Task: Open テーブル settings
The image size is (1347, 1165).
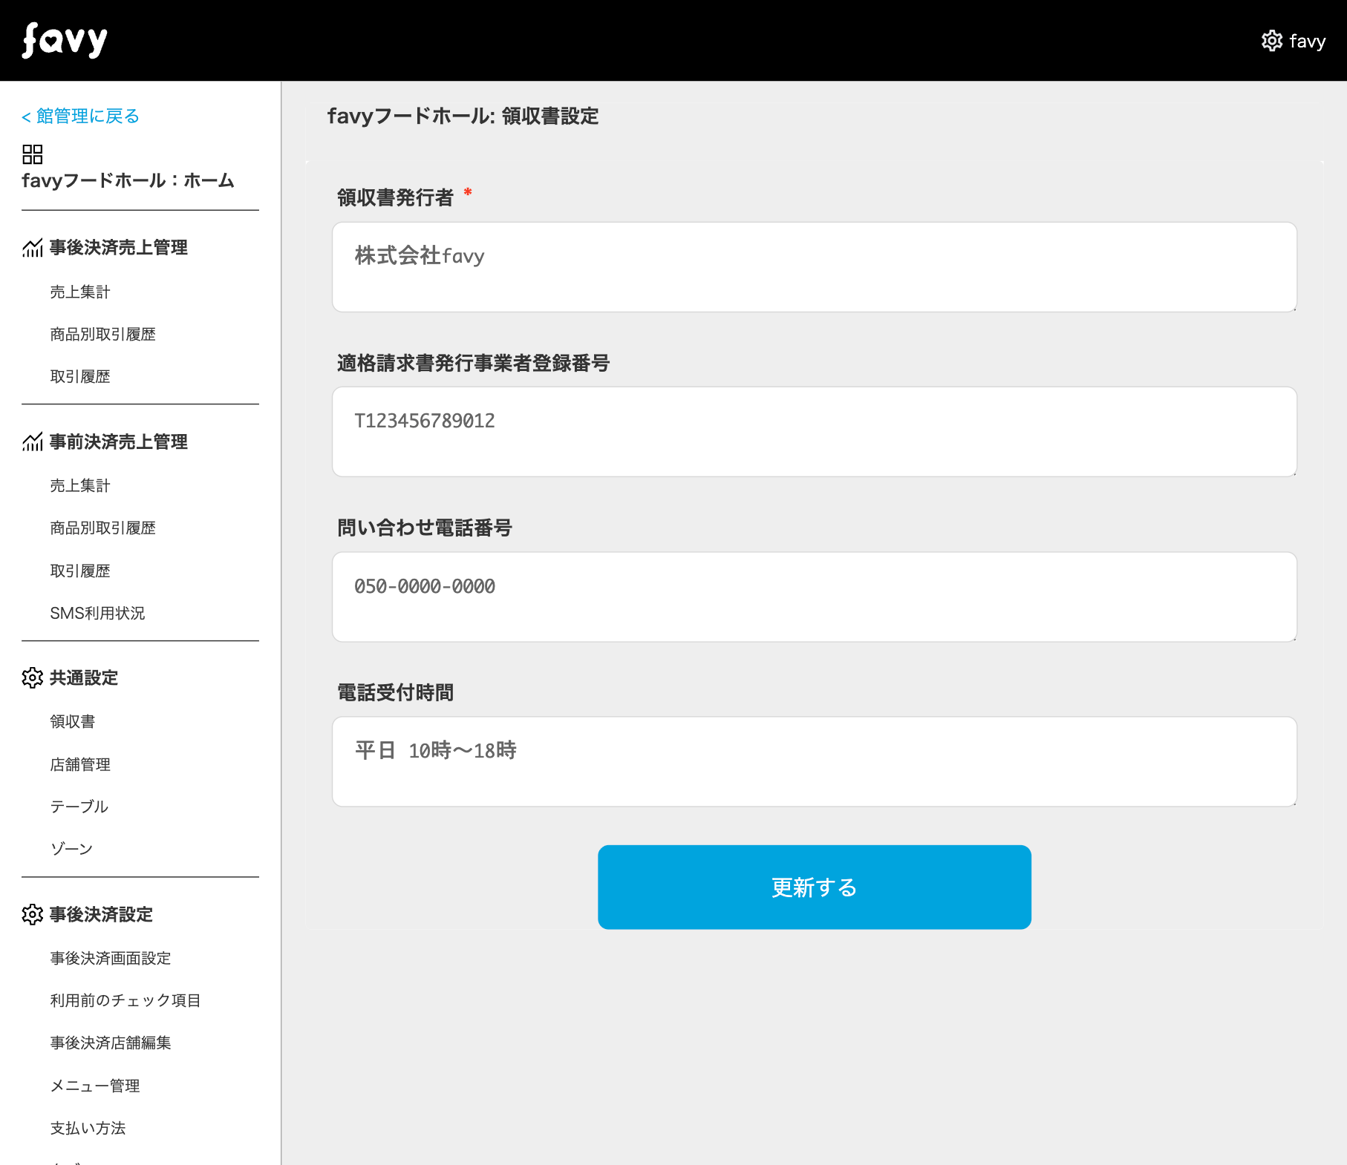Action: click(79, 807)
